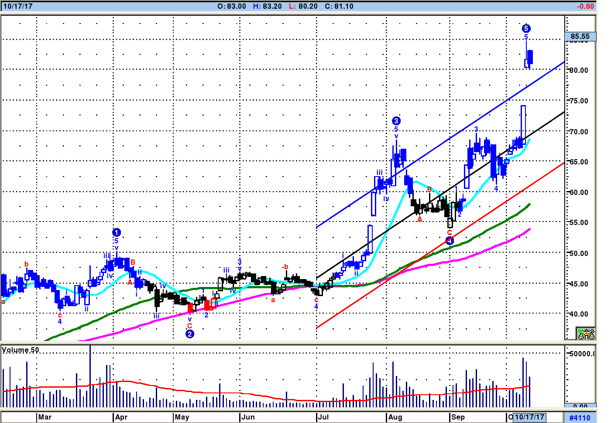Click the open value O: 83.00 in the header
This screenshot has width=611, height=423.
pyautogui.click(x=232, y=6)
